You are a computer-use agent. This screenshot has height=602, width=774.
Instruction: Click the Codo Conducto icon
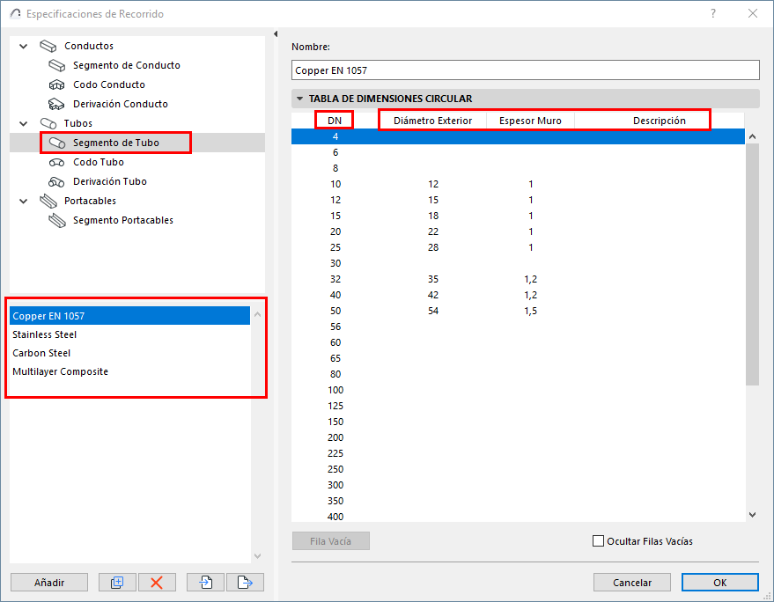(56, 84)
